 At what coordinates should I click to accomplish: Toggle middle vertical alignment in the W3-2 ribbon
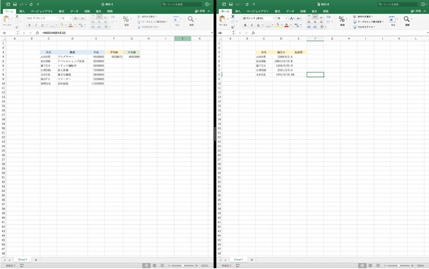pyautogui.click(x=315, y=17)
